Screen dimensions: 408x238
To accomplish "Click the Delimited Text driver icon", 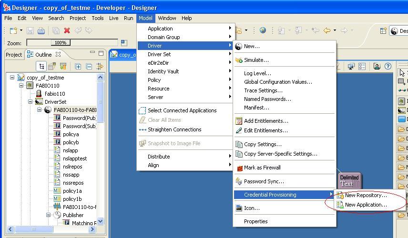I will 349,180.
